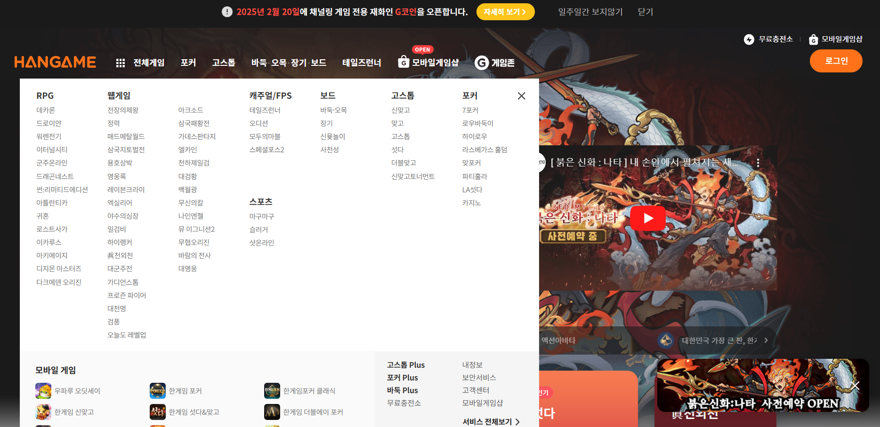Open the 전체게임 grid menu icon

coord(121,62)
